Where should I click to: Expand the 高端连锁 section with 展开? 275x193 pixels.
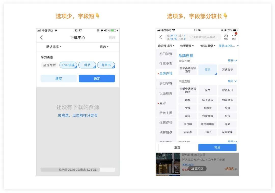pos(232,61)
